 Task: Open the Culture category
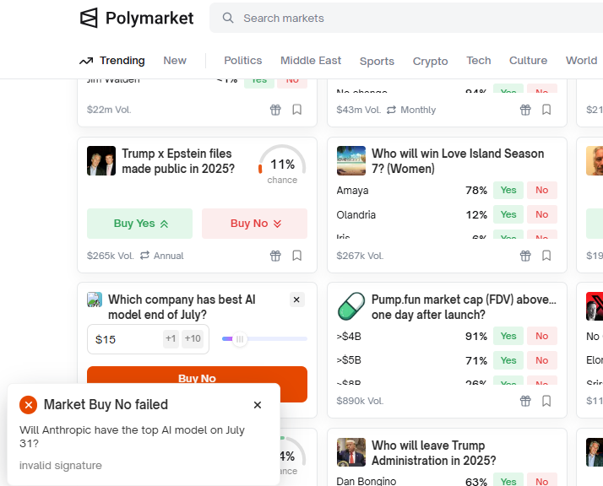coord(528,61)
